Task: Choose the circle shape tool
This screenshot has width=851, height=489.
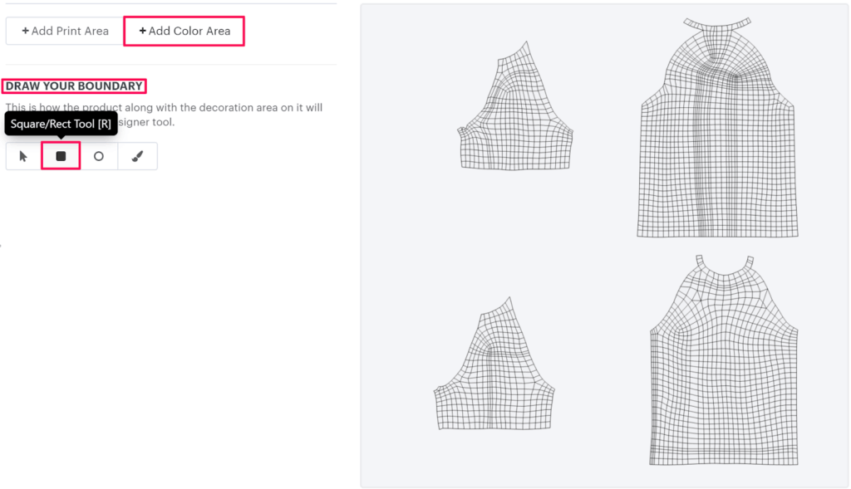Action: pos(99,156)
